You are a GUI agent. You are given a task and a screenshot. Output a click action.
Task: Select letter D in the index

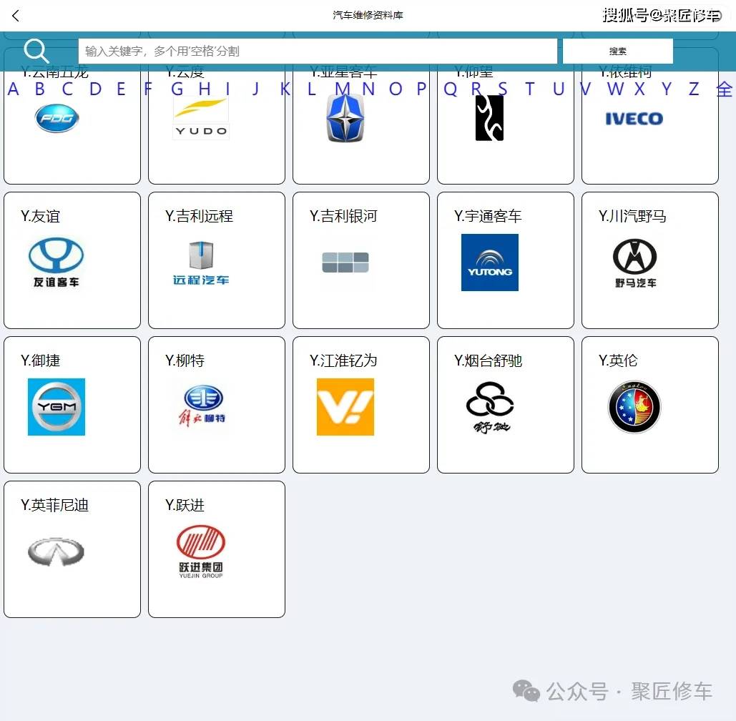(95, 89)
